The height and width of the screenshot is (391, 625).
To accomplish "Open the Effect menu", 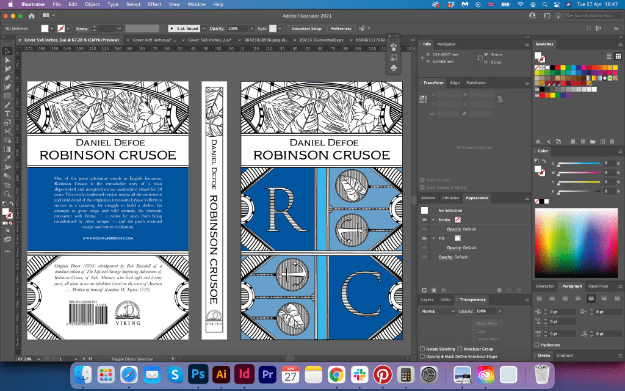I will coord(154,4).
